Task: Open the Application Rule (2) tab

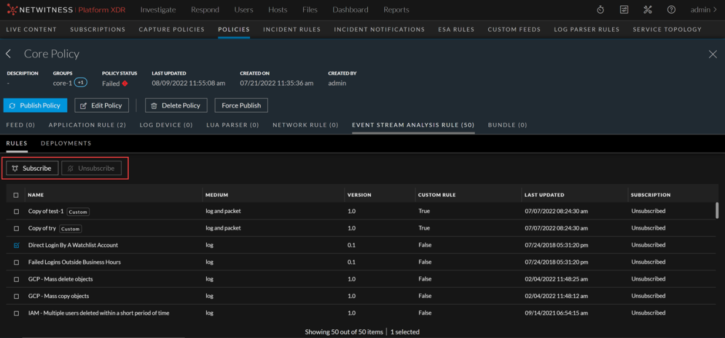Action: [x=87, y=125]
